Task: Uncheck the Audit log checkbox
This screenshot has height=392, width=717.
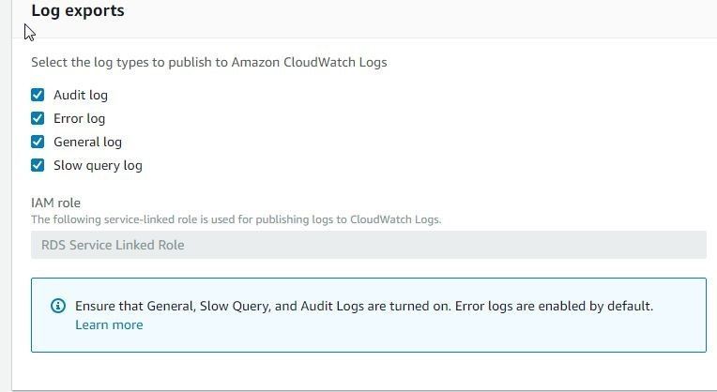Action: click(38, 95)
